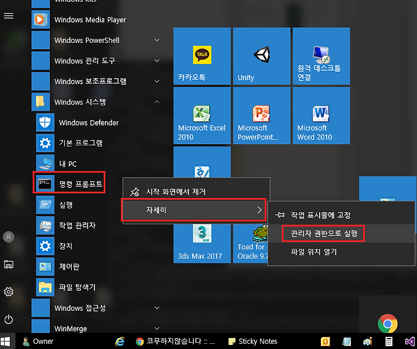Expand Windows 보조프로그램 folder chevron
The height and width of the screenshot is (349, 417).
(157, 81)
